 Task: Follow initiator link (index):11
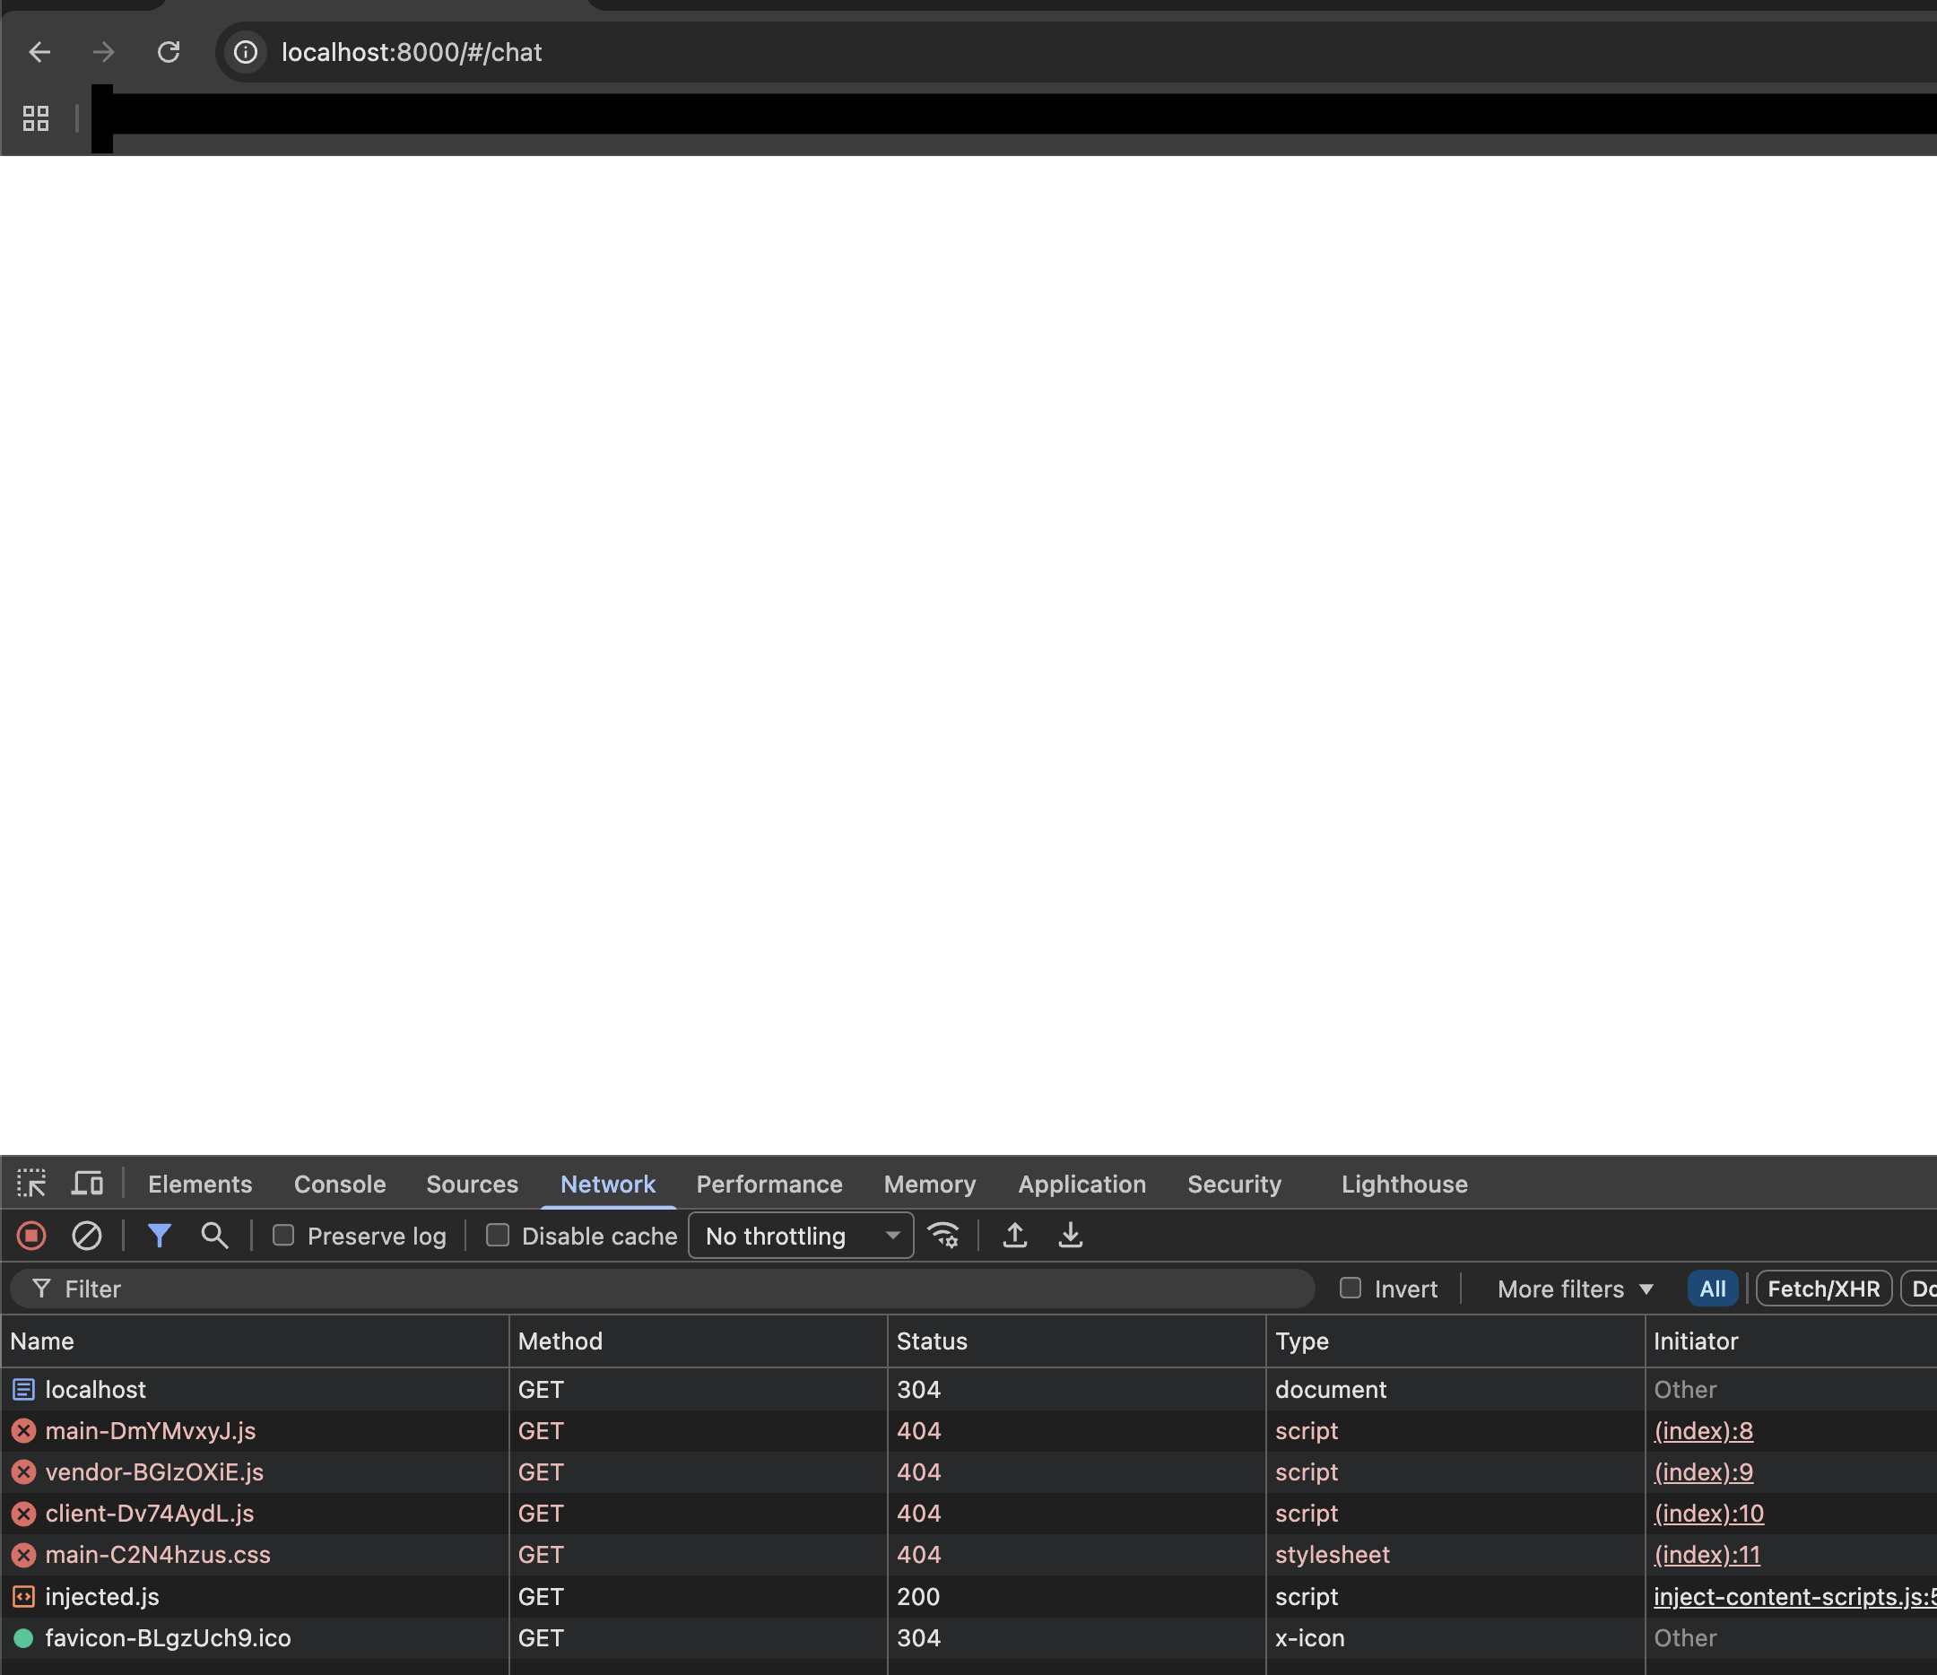coord(1707,1555)
